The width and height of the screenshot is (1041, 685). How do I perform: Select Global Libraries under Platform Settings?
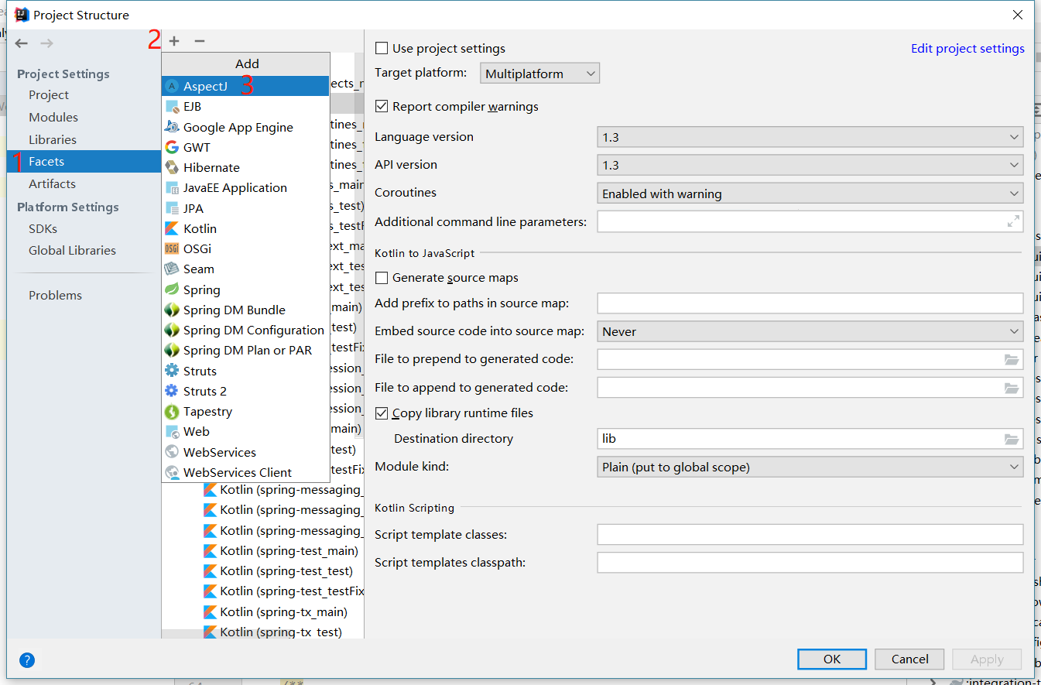(x=72, y=250)
